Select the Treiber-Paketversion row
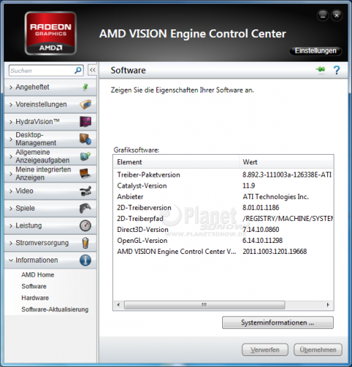The image size is (352, 367). [223, 175]
